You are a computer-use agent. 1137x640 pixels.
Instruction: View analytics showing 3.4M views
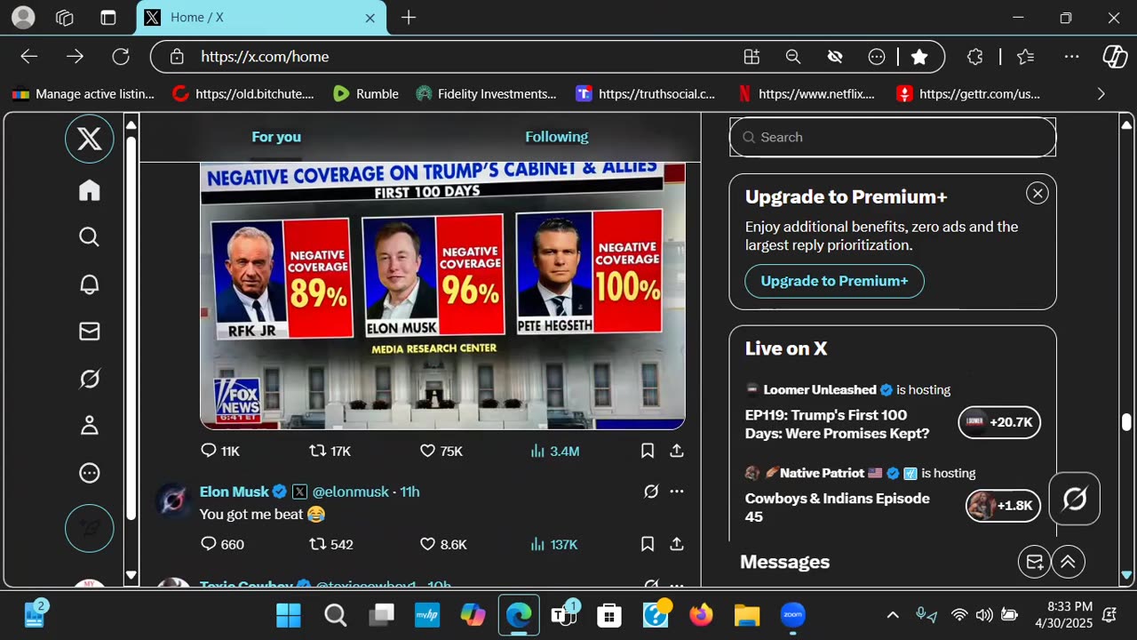click(x=554, y=451)
